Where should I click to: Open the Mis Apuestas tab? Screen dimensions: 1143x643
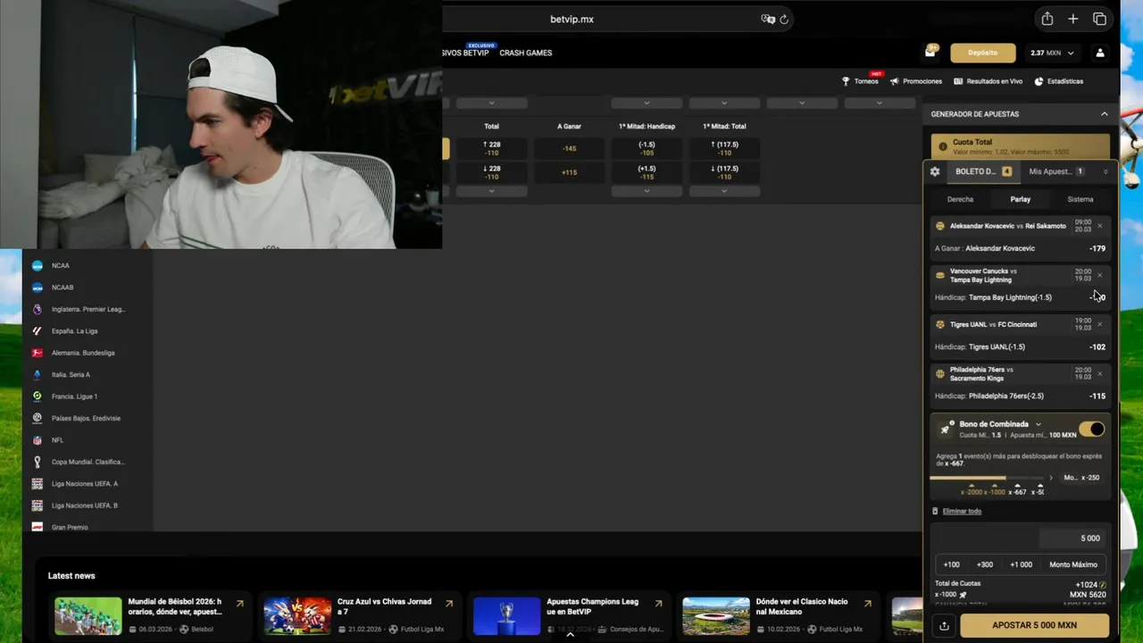[x=1055, y=171]
